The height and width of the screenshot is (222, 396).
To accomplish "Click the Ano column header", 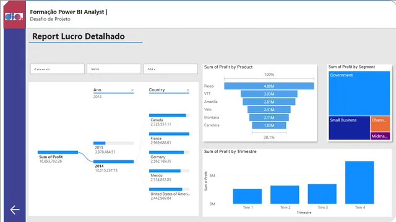I will point(97,90).
